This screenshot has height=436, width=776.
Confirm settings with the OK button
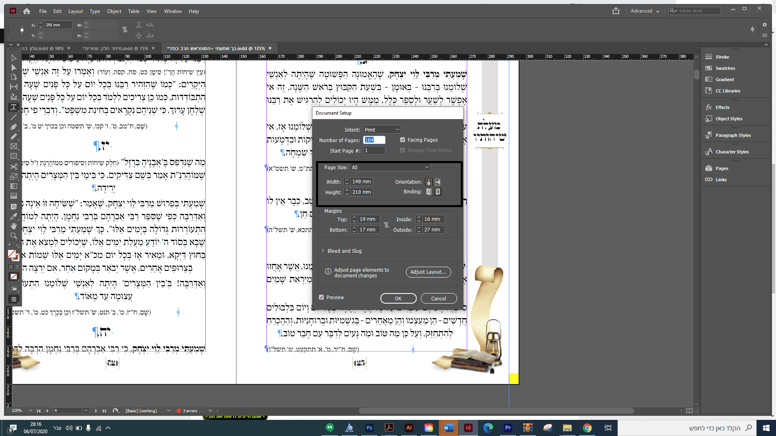[398, 298]
